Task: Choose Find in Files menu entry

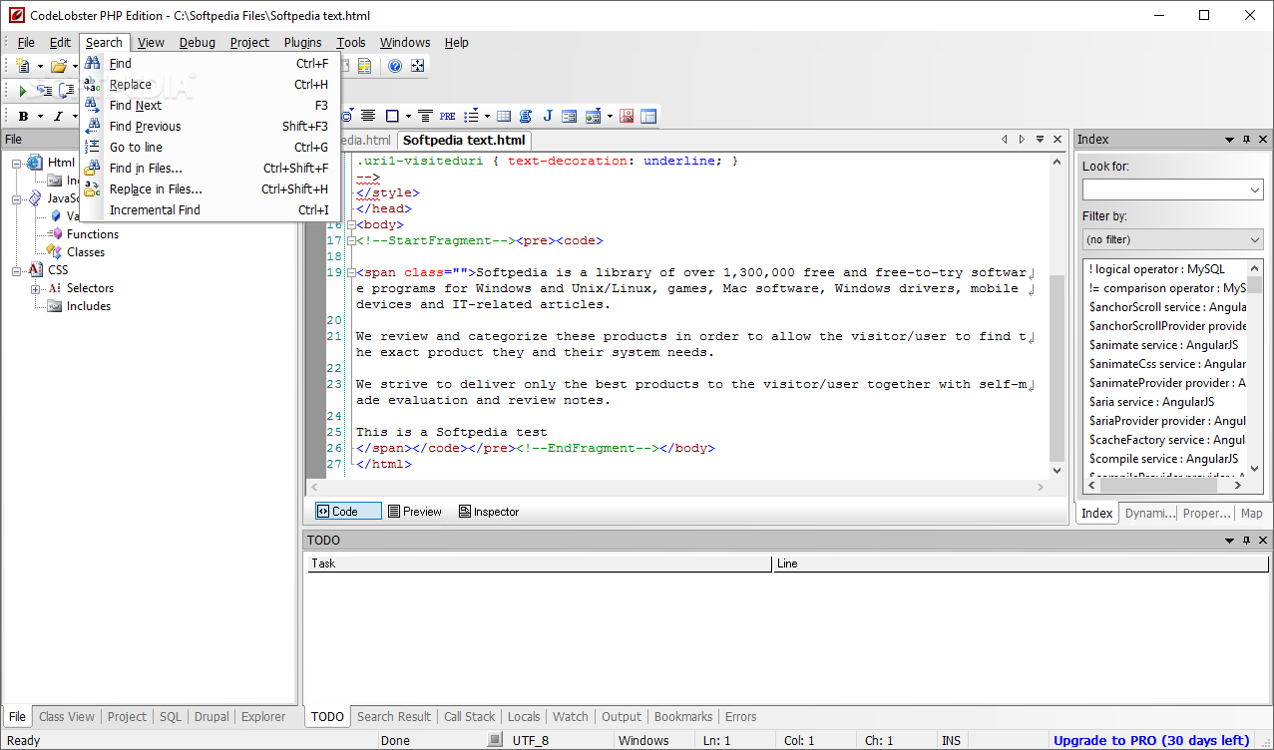Action: pos(211,168)
